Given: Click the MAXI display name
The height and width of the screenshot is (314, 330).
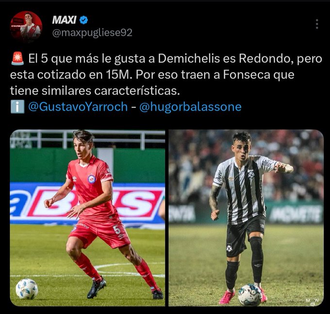Looking at the screenshot, I should click(64, 20).
